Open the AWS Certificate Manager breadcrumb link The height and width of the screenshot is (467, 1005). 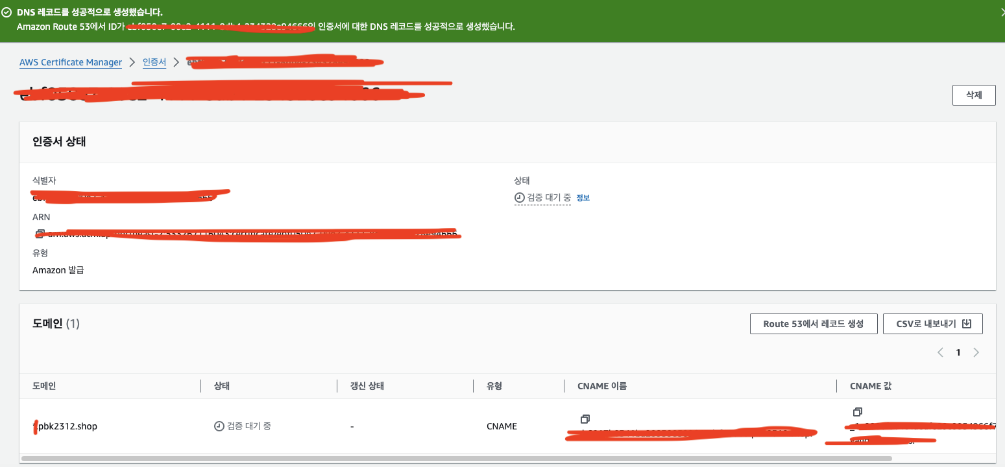(71, 62)
